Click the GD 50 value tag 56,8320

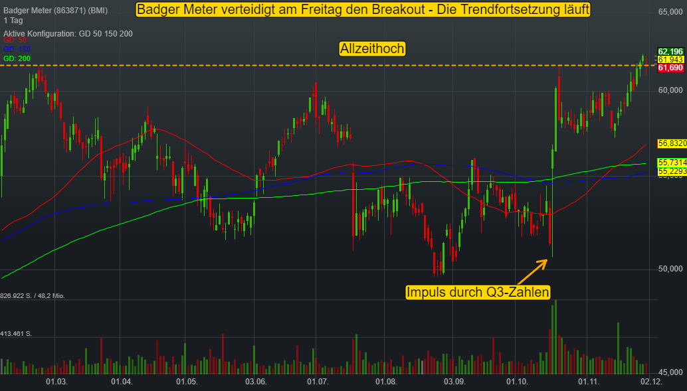click(x=672, y=143)
